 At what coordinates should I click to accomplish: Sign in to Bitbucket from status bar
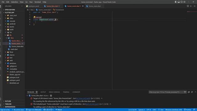(34, 110)
